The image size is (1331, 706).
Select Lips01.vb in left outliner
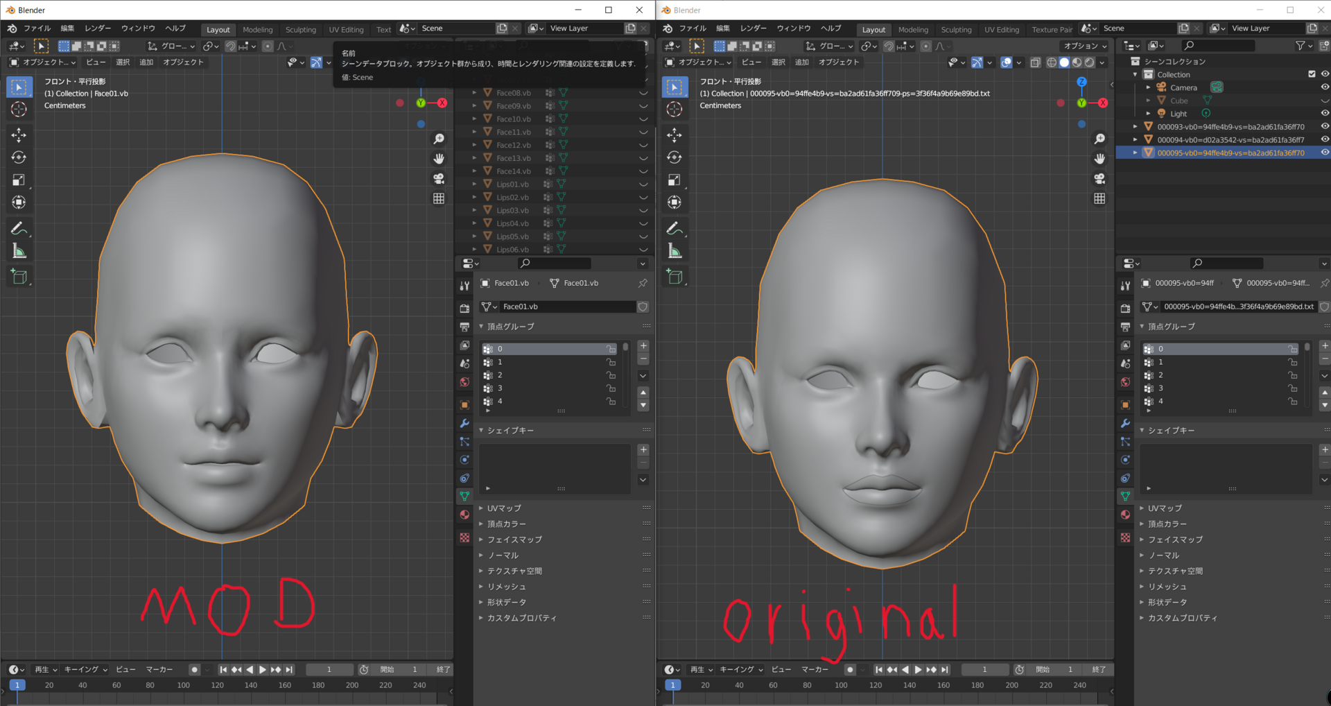(512, 184)
